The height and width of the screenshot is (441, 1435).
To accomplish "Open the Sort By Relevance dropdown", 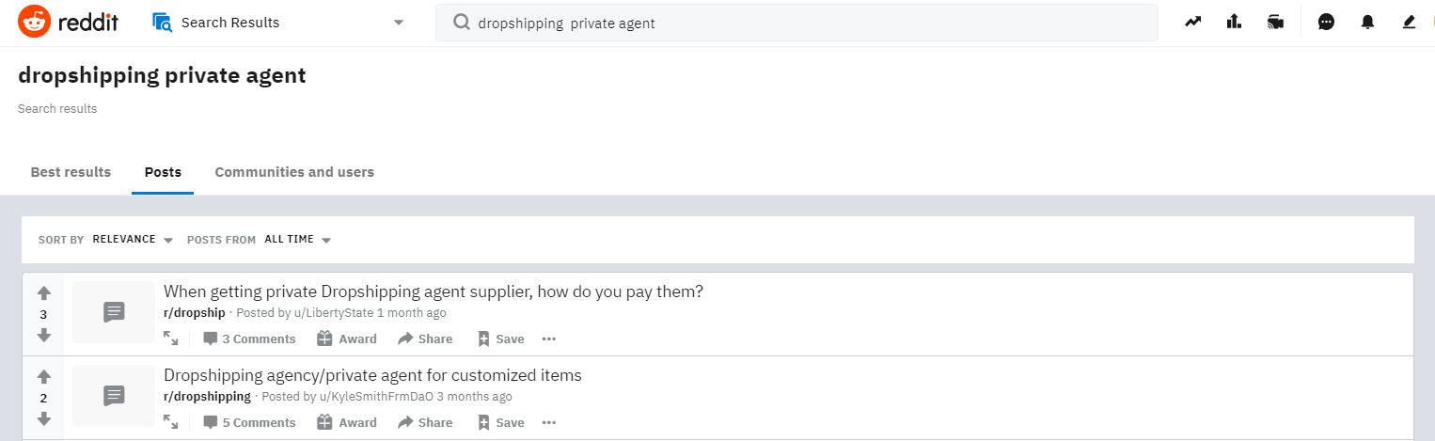I will (x=132, y=240).
